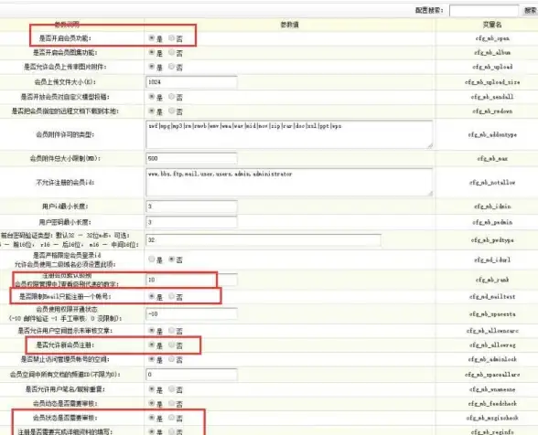The height and width of the screenshot is (435, 538).
Task: Choose 否 in the cfg_mb_rmdown row
Action: [172, 111]
